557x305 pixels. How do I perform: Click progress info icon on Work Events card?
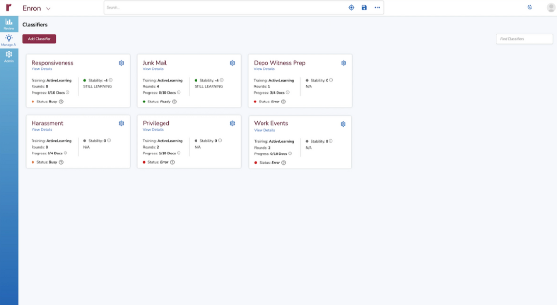pyautogui.click(x=290, y=153)
